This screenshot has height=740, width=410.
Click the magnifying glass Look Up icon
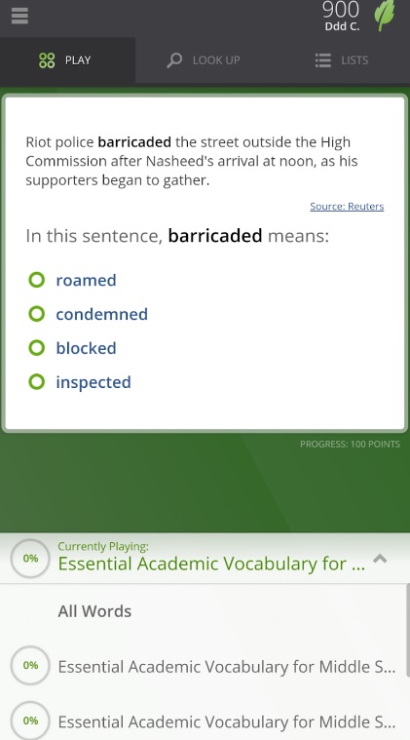pos(174,60)
